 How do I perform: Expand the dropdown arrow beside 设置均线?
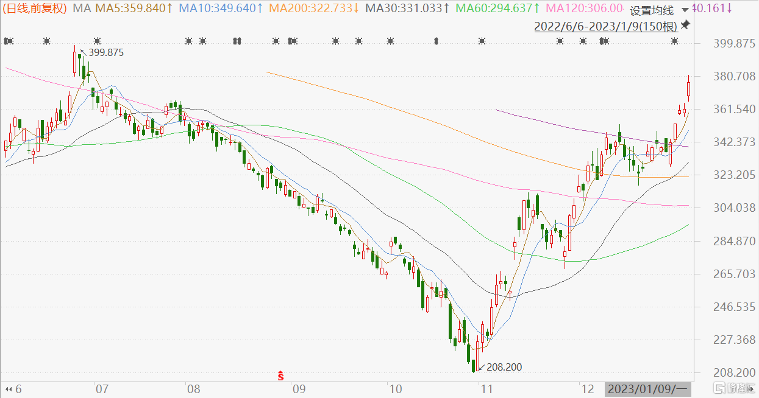click(x=685, y=10)
